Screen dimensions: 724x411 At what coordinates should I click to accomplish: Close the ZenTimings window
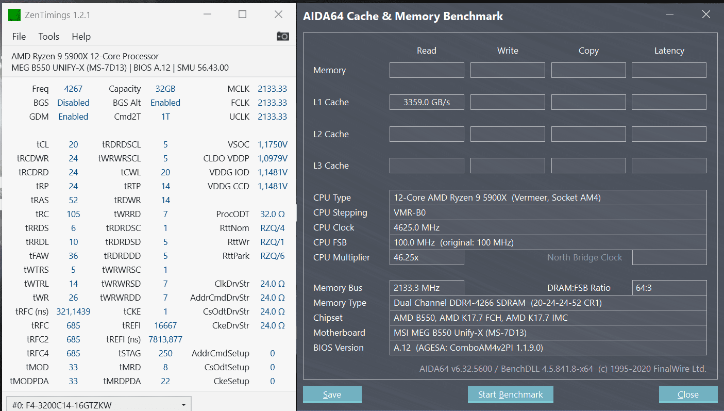pos(278,14)
